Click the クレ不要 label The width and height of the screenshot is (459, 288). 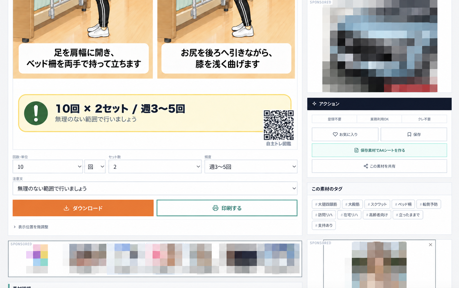pyautogui.click(x=424, y=119)
